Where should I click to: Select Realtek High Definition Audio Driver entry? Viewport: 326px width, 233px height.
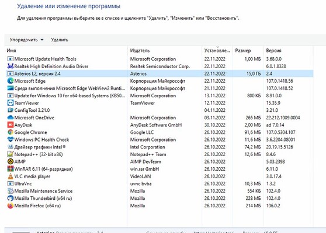point(51,66)
